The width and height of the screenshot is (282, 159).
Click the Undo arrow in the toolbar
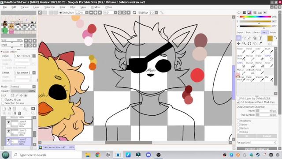pyautogui.click(x=40, y=12)
